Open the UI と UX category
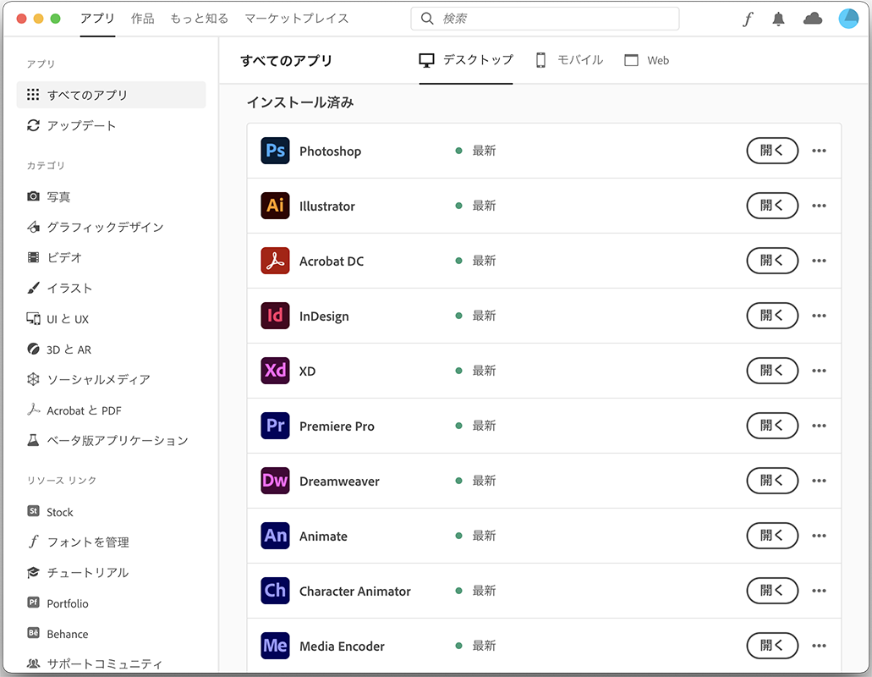872x677 pixels. pos(58,319)
